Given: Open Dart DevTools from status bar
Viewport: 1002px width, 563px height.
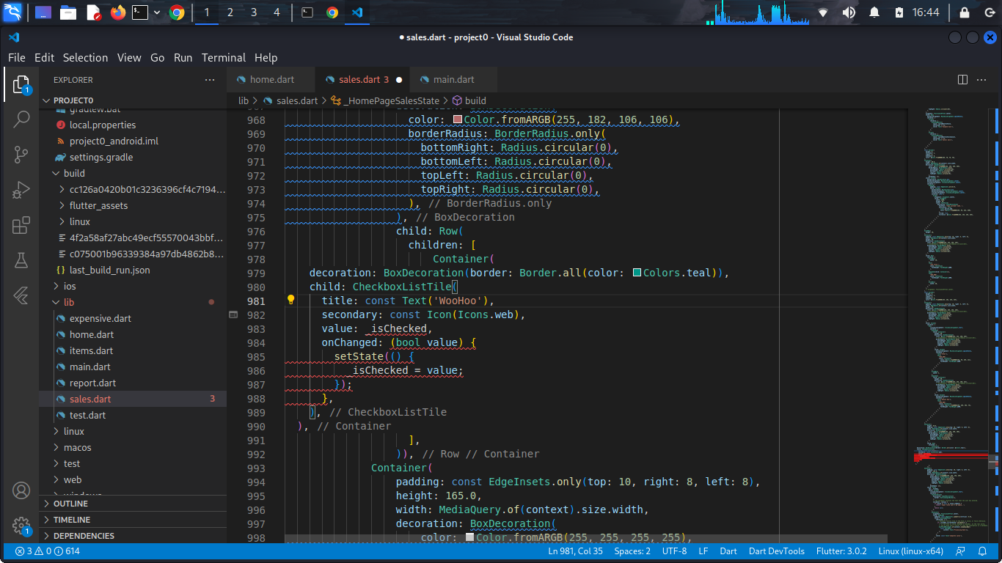Looking at the screenshot, I should 776,551.
